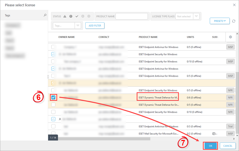Filter by crossed-circle status icon
The height and width of the screenshot is (151, 239).
89,16
